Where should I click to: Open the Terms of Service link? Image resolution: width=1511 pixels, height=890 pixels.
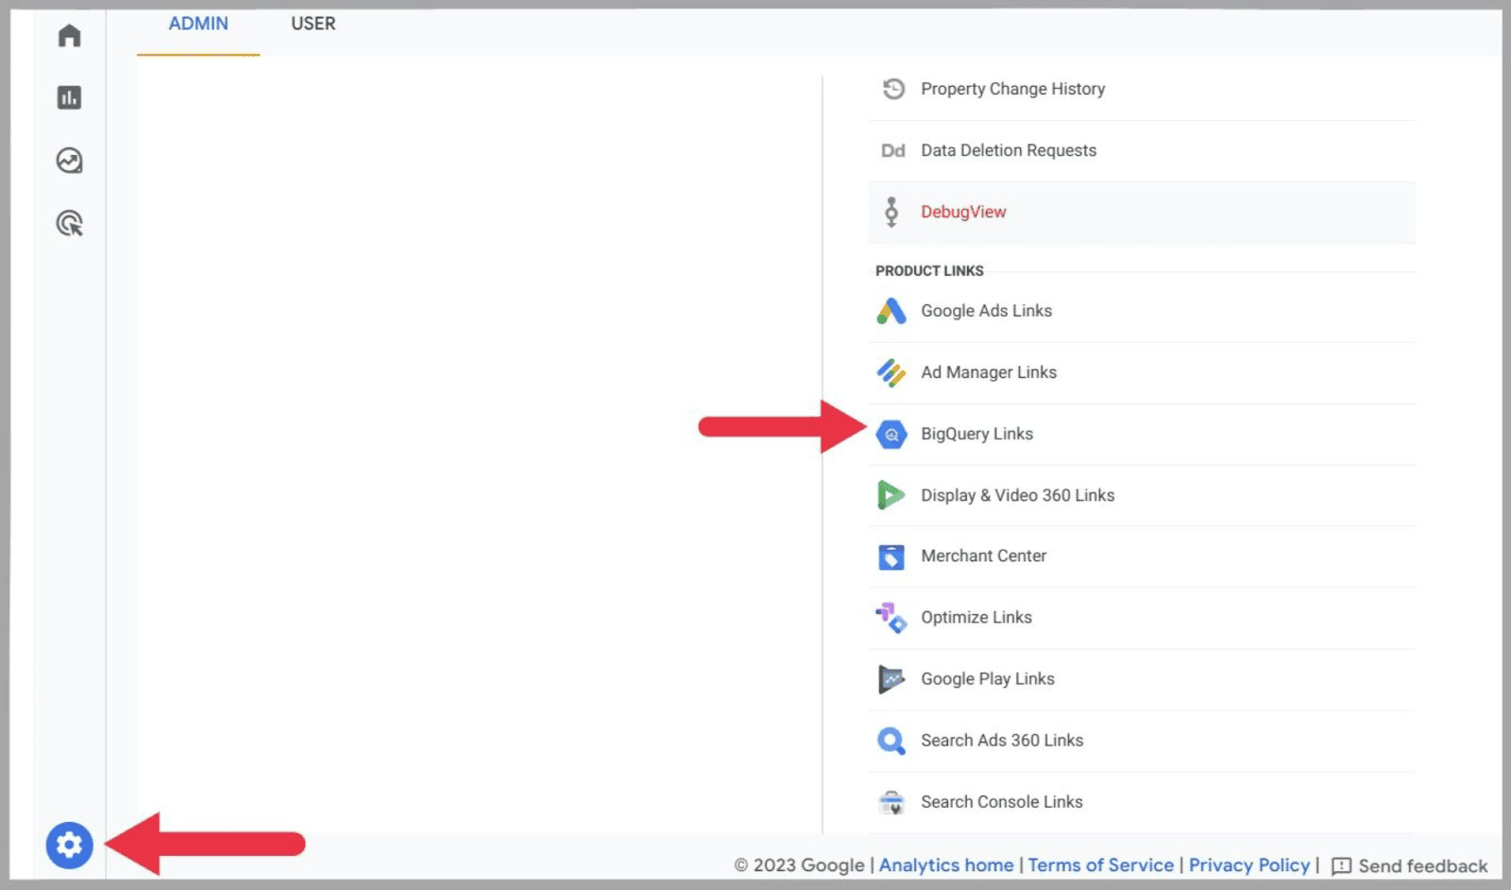pyautogui.click(x=1101, y=864)
